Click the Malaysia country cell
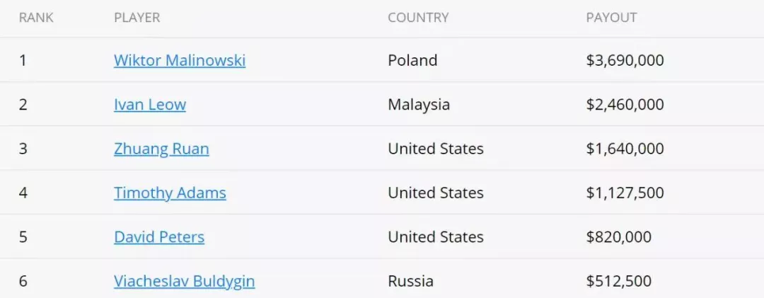Image resolution: width=764 pixels, height=298 pixels. (x=419, y=104)
